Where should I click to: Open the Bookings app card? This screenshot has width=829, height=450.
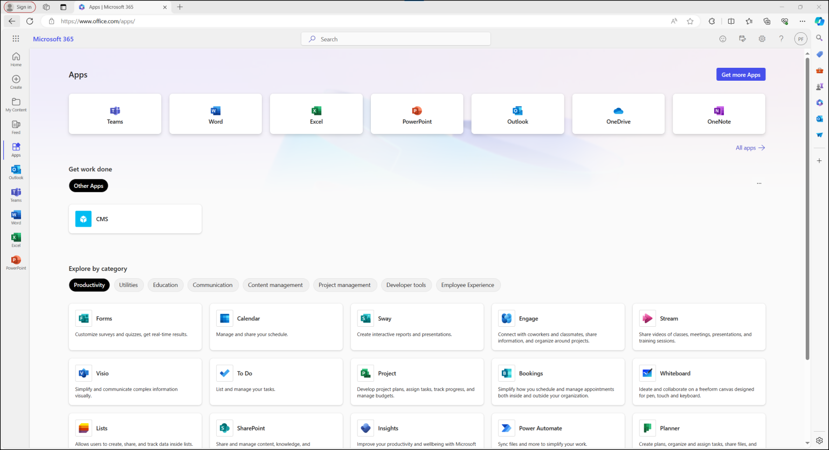tap(558, 382)
